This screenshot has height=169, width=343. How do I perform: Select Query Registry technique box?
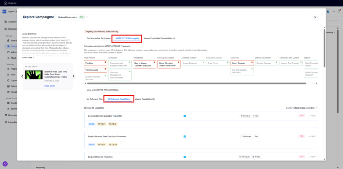click(x=242, y=63)
